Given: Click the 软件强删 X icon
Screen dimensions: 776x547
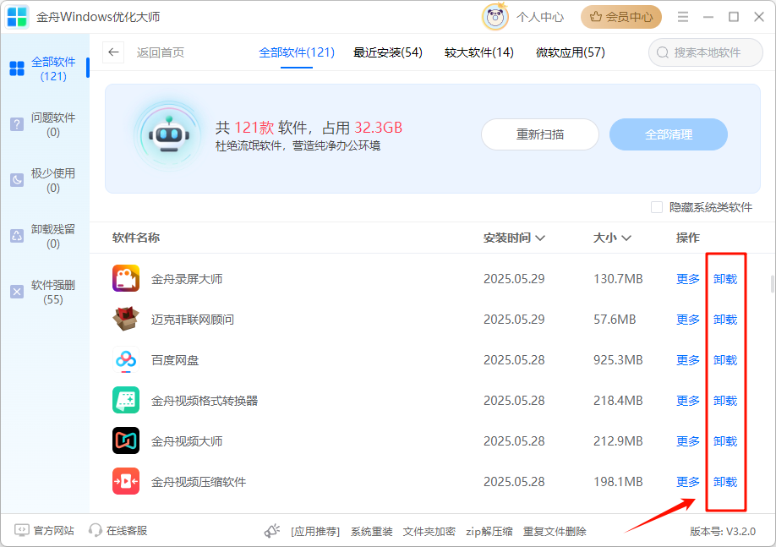Looking at the screenshot, I should click(x=17, y=292).
